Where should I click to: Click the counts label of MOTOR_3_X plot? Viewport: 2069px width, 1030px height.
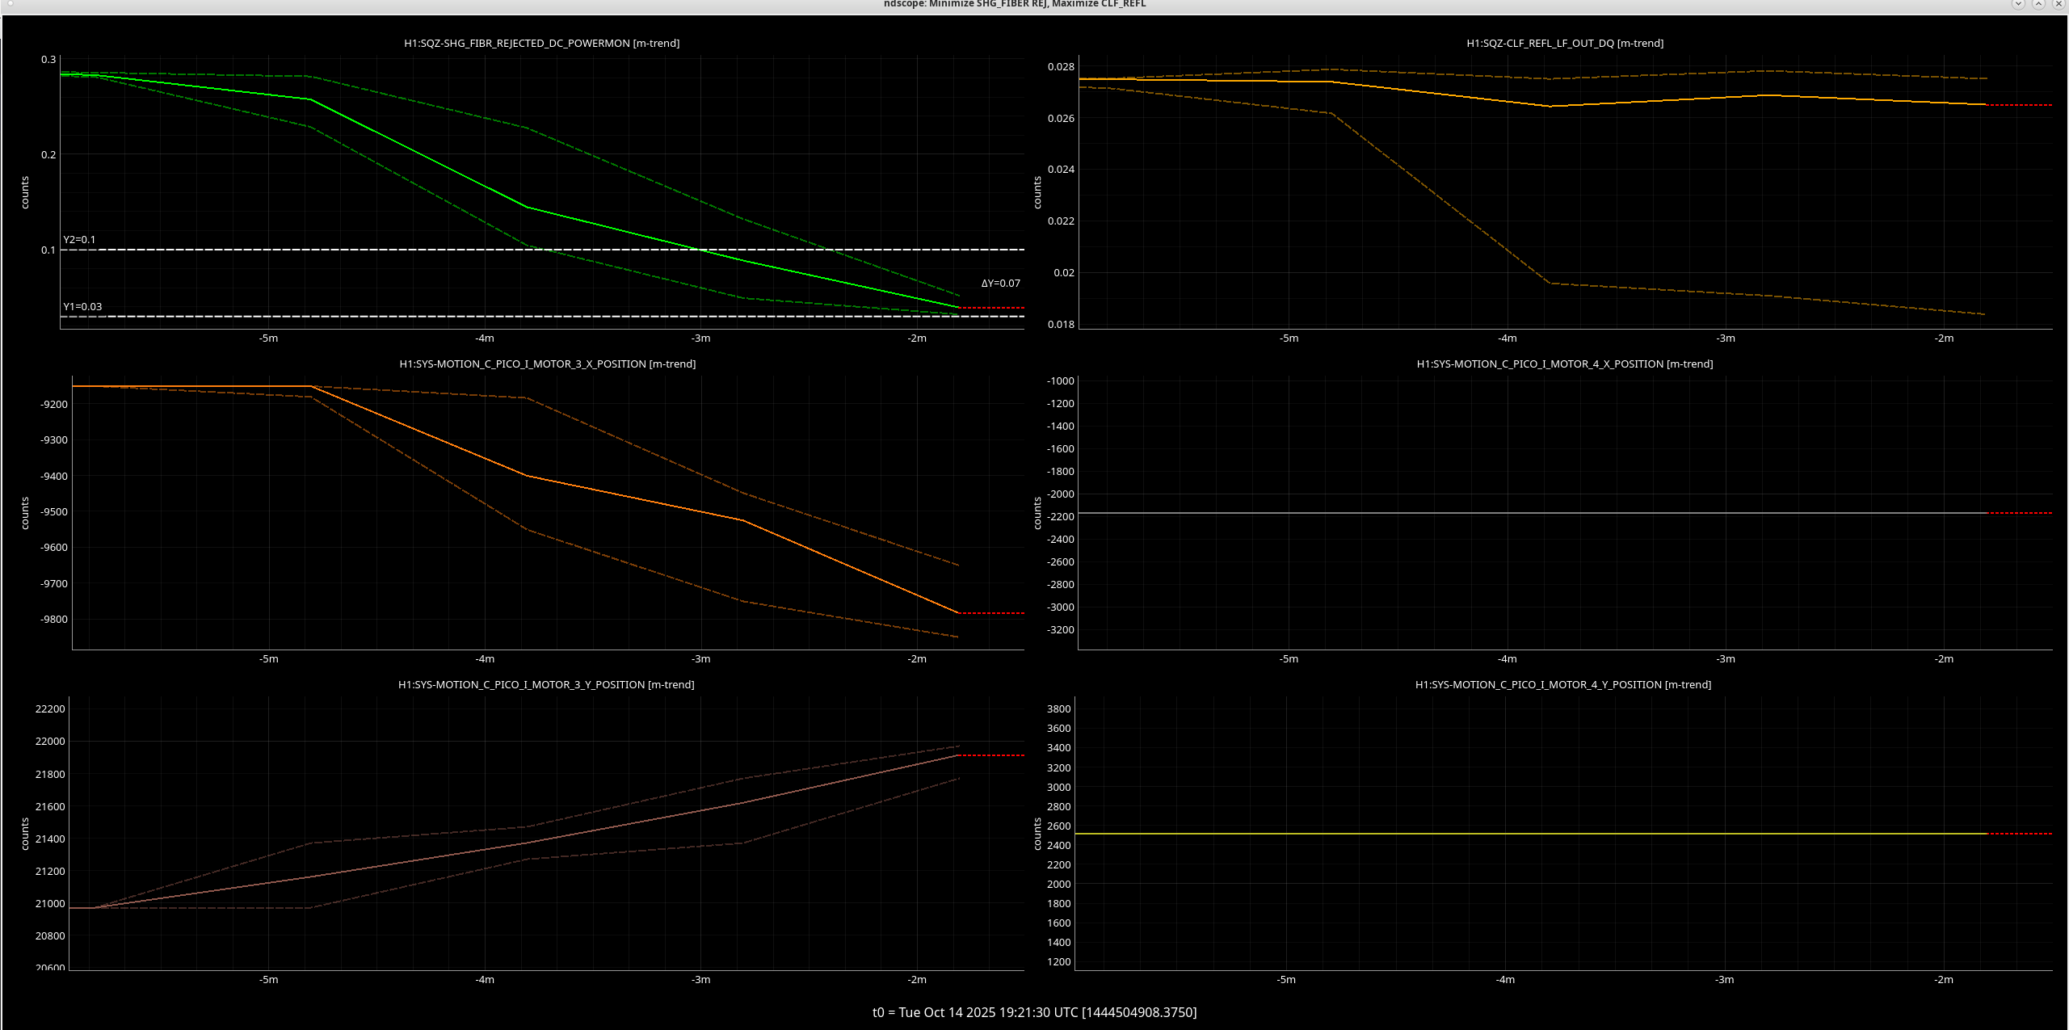point(25,514)
